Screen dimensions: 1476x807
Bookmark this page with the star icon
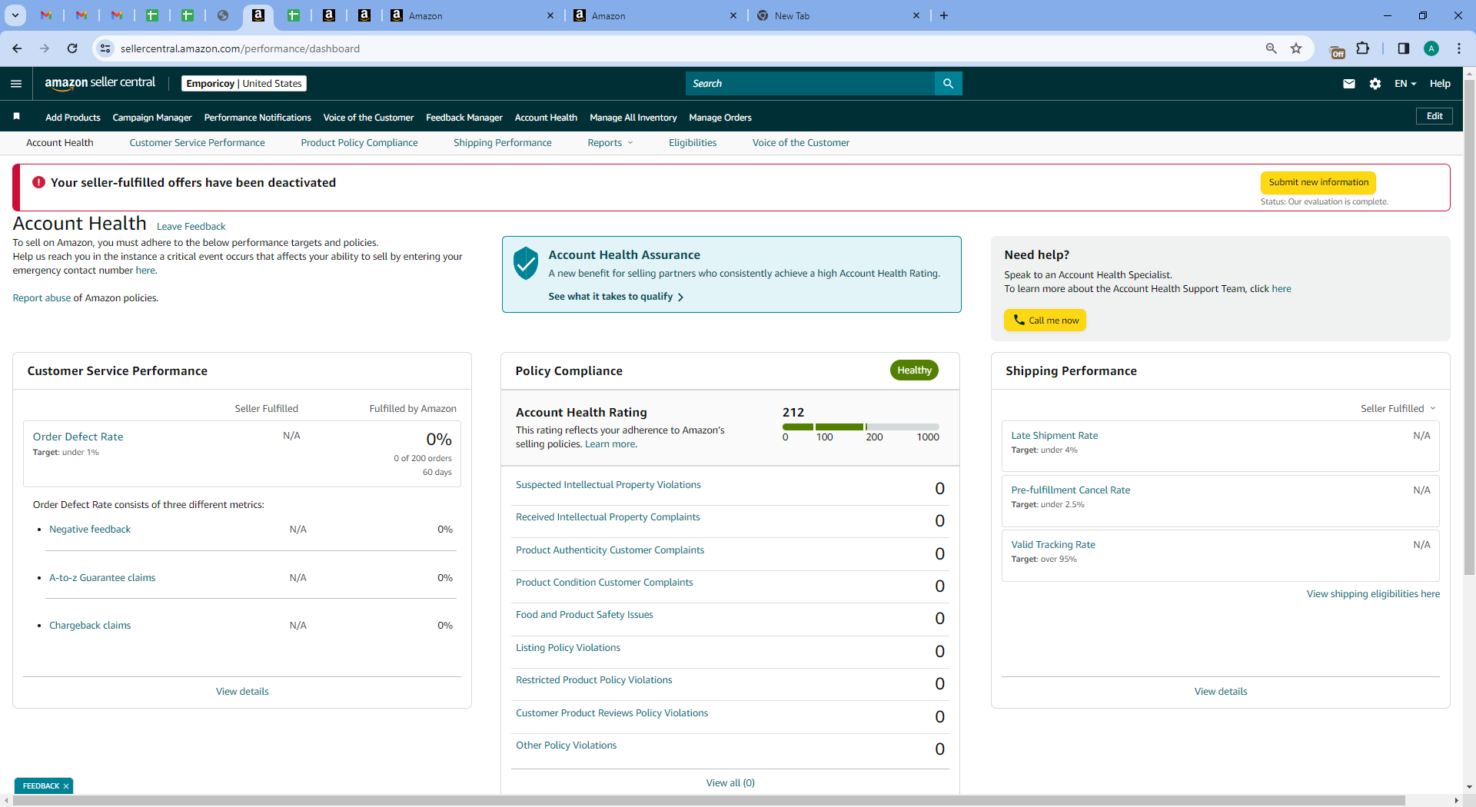coord(1296,48)
